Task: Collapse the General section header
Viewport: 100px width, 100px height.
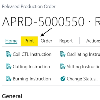Action: 12,96
